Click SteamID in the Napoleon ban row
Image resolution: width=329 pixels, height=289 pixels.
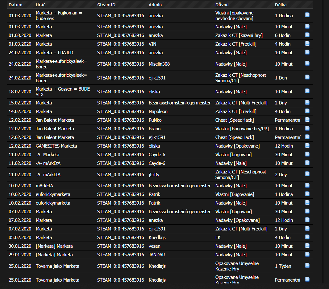(120, 111)
